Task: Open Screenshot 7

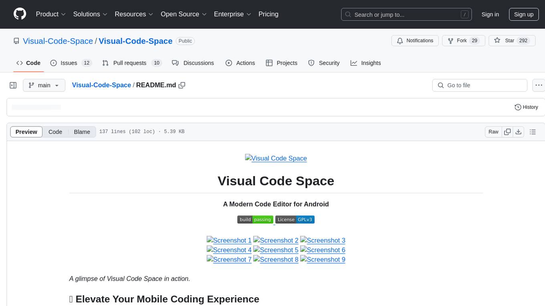Action: click(x=229, y=260)
